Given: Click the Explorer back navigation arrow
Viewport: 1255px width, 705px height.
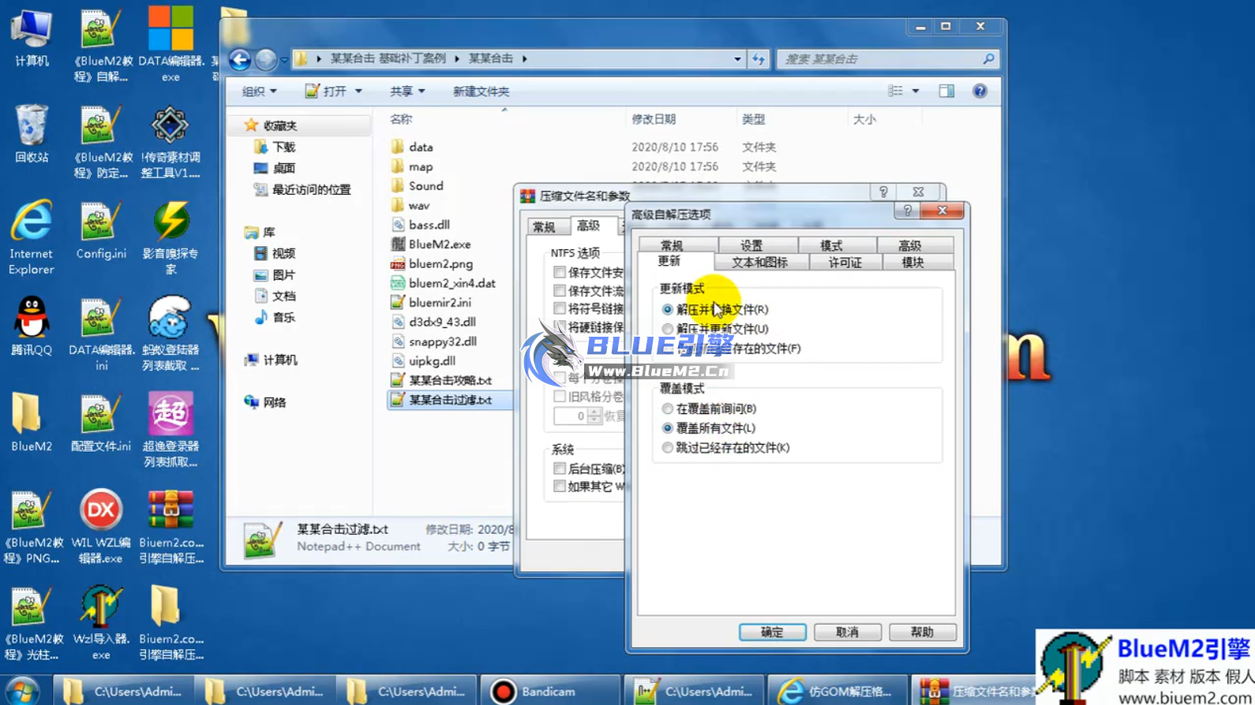Looking at the screenshot, I should point(240,59).
